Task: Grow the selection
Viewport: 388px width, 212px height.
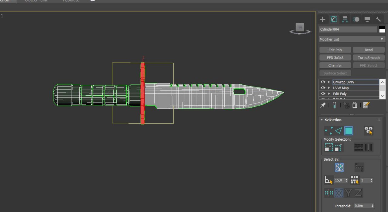Action: tap(329, 147)
